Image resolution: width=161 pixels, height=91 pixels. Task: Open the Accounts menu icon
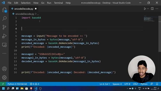pyautogui.click(x=4, y=69)
